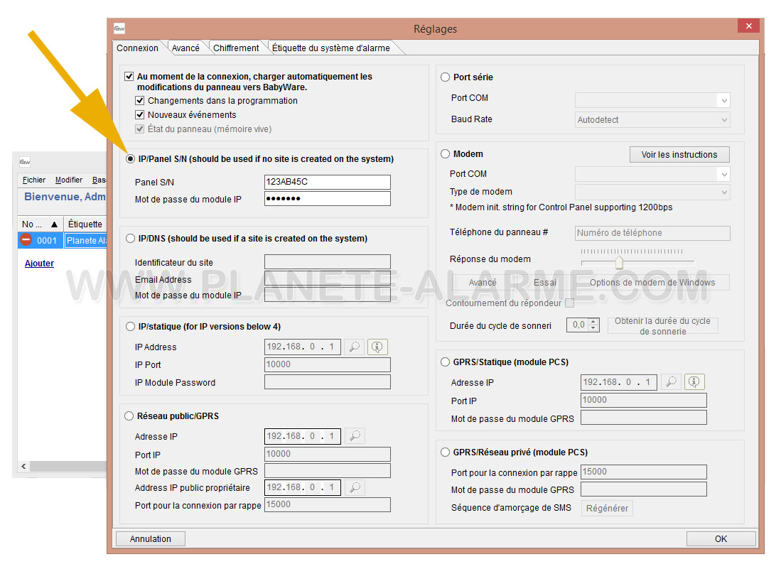Choose the Modem connection option
781x564 pixels.
click(446, 154)
